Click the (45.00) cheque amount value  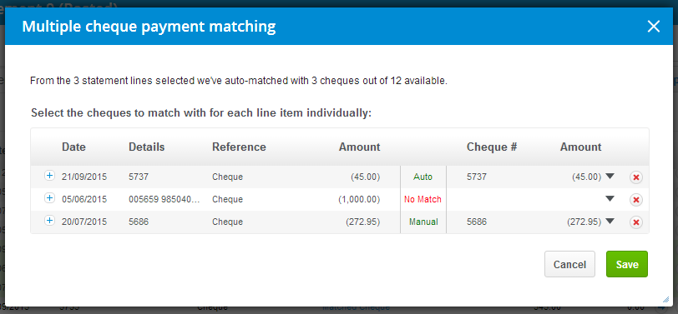coord(587,177)
